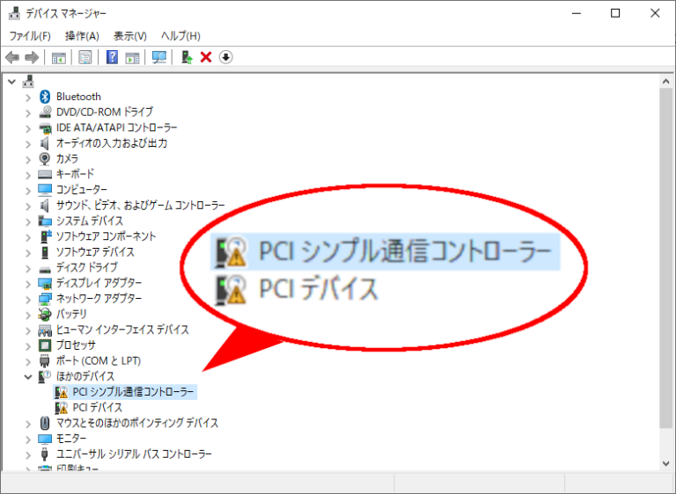Click the scrollbar down arrow

tap(666, 463)
